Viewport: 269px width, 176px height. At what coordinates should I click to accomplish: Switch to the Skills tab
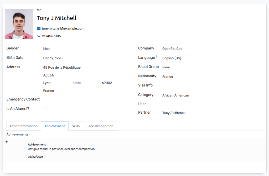coord(76,126)
